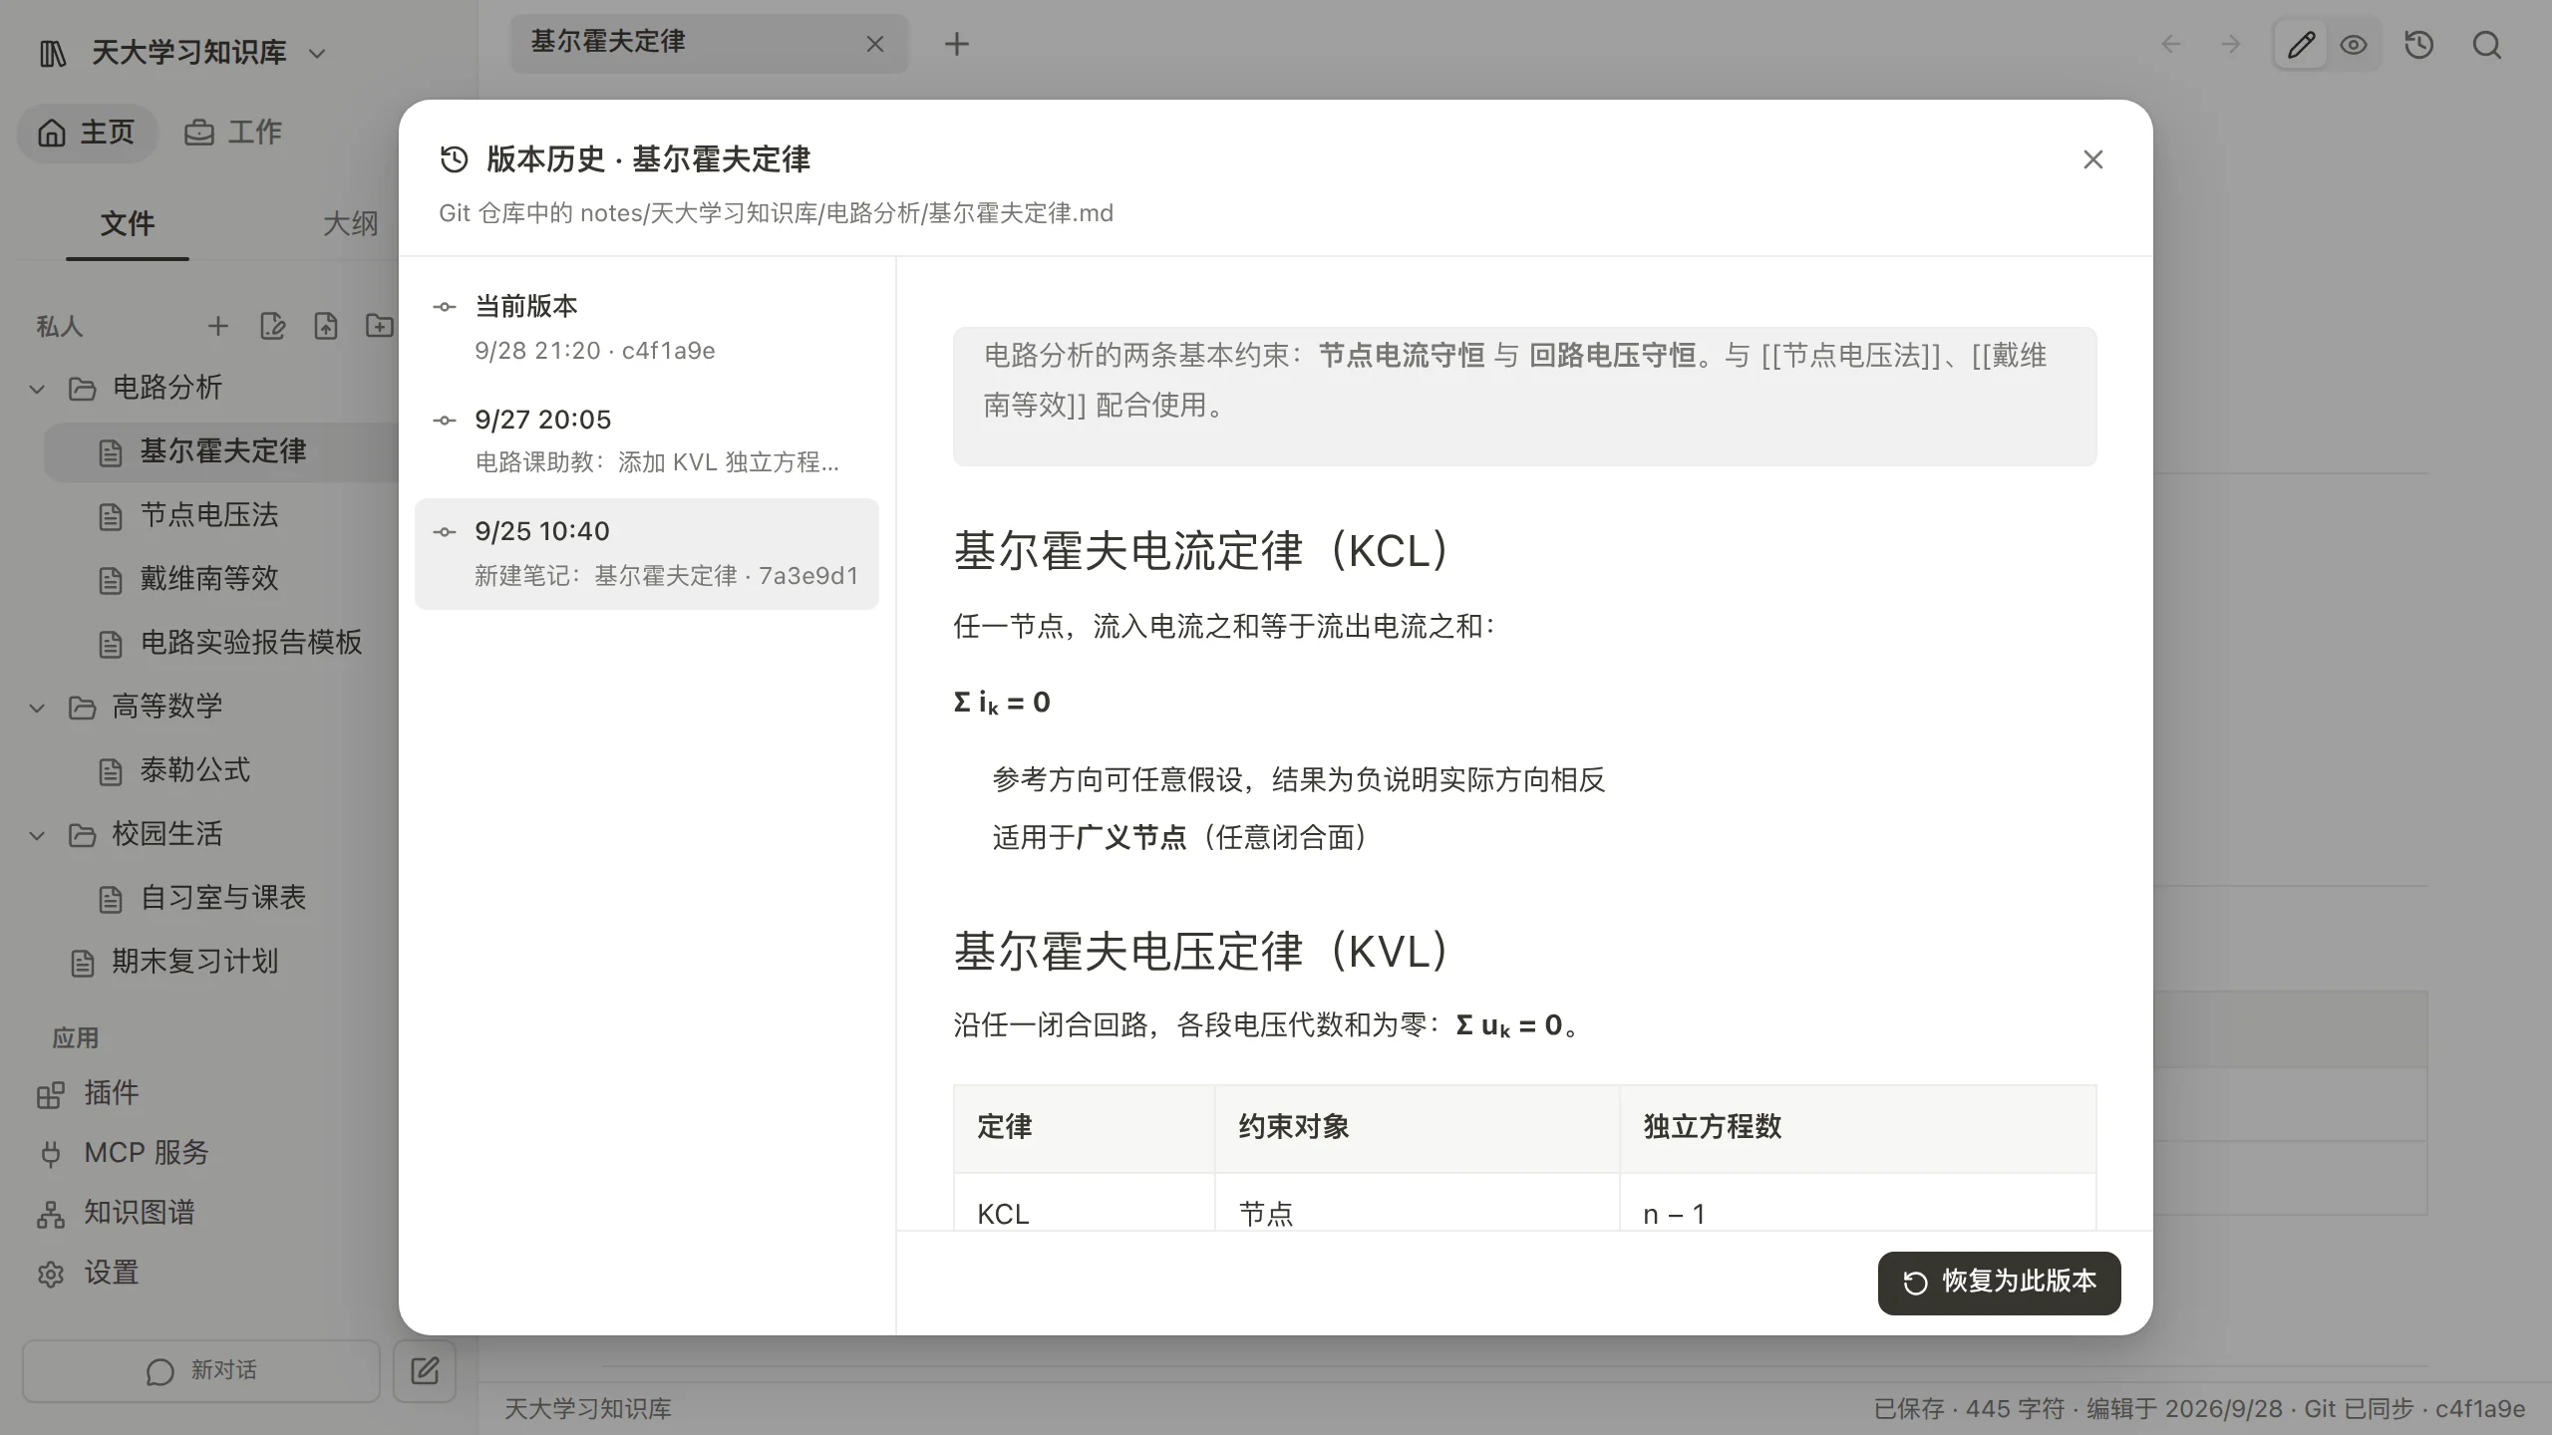Open the 知识图谱 knowledge graph
This screenshot has height=1435, width=2552.
click(116, 1214)
